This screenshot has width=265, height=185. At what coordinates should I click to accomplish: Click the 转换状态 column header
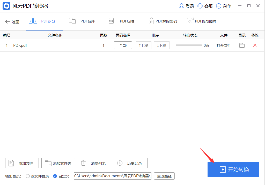tap(190, 35)
